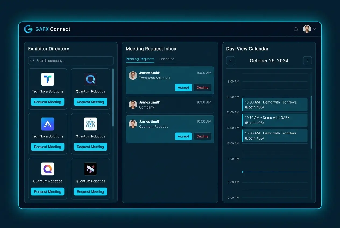Click the current-time indicator line in calendar
The image size is (340, 228).
click(275, 172)
